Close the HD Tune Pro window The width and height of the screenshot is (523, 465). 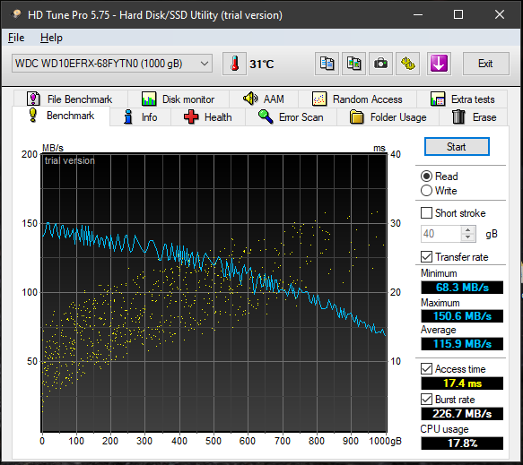(x=500, y=14)
